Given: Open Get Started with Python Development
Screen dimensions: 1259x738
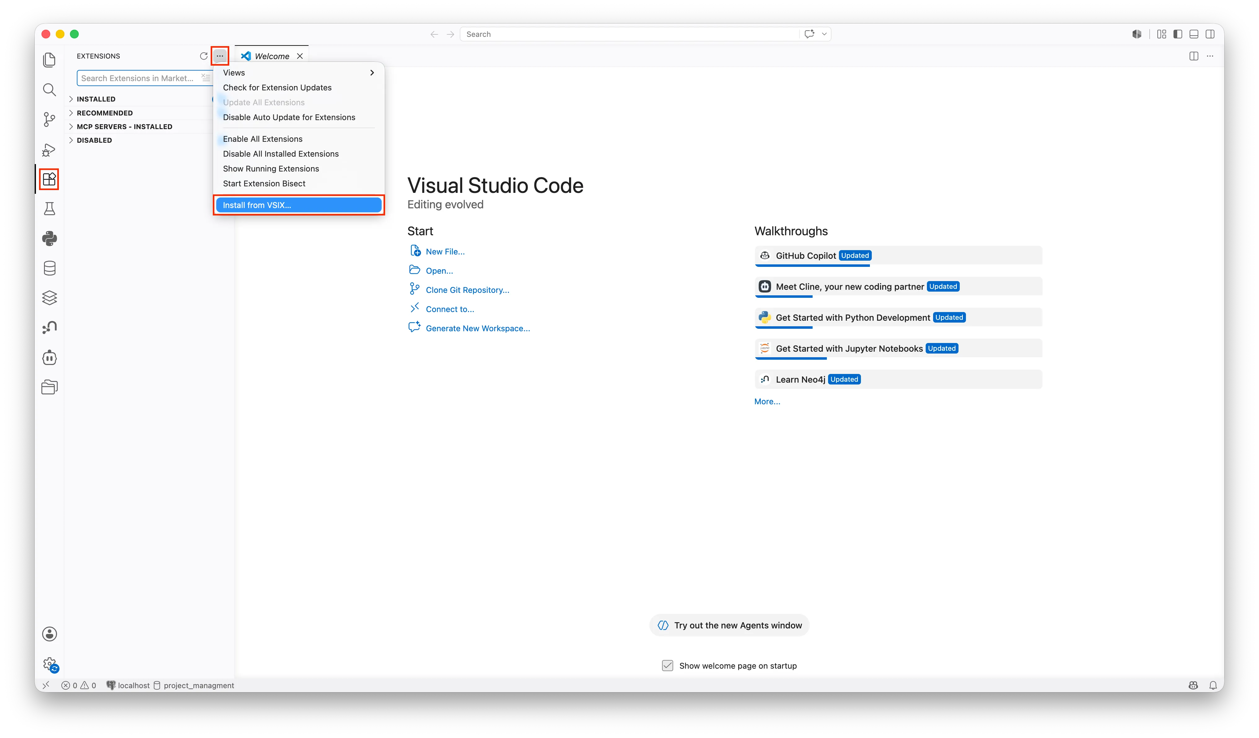Looking at the screenshot, I should [x=898, y=318].
